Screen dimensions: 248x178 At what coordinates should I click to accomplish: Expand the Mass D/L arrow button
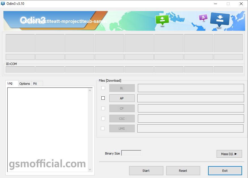[229, 154]
